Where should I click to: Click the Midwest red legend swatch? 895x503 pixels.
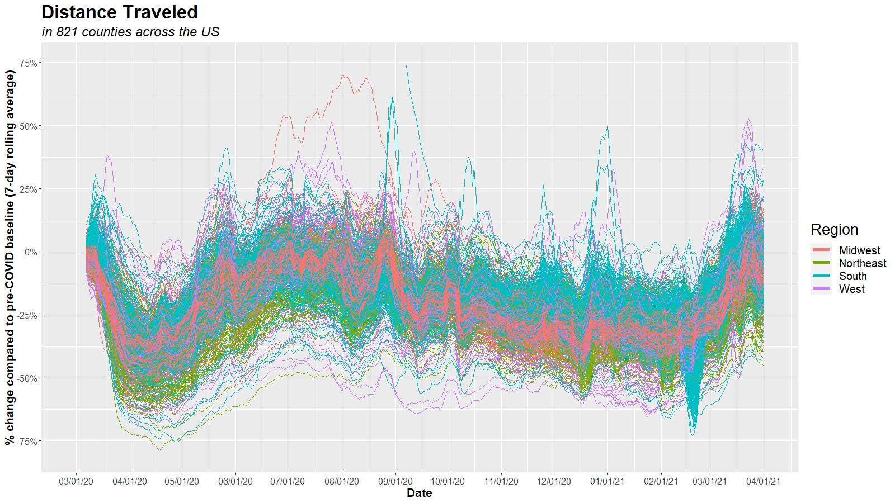[x=821, y=250]
